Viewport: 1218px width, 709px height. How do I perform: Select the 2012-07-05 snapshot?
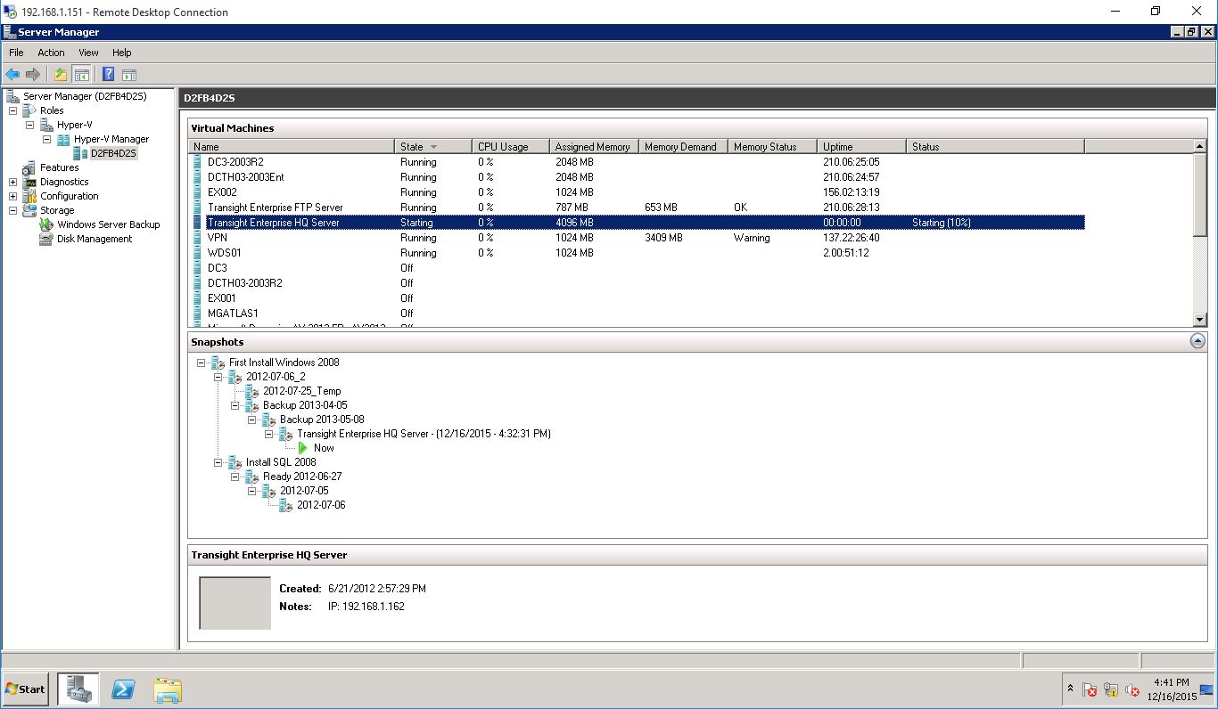[x=304, y=491]
